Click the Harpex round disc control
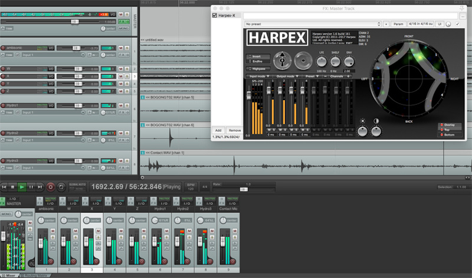This screenshot has height=278, width=472. click(303, 61)
